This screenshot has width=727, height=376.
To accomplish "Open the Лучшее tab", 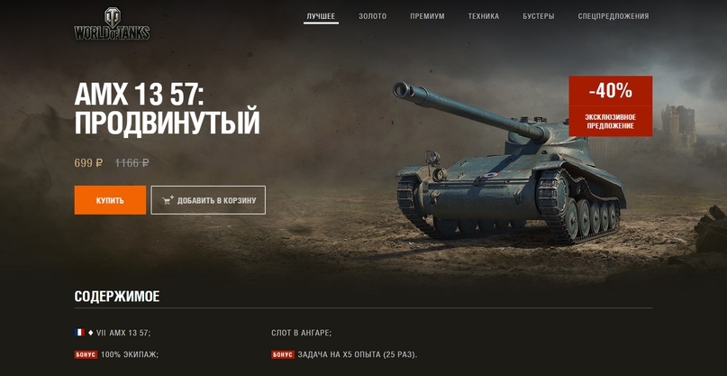I will pos(321,16).
